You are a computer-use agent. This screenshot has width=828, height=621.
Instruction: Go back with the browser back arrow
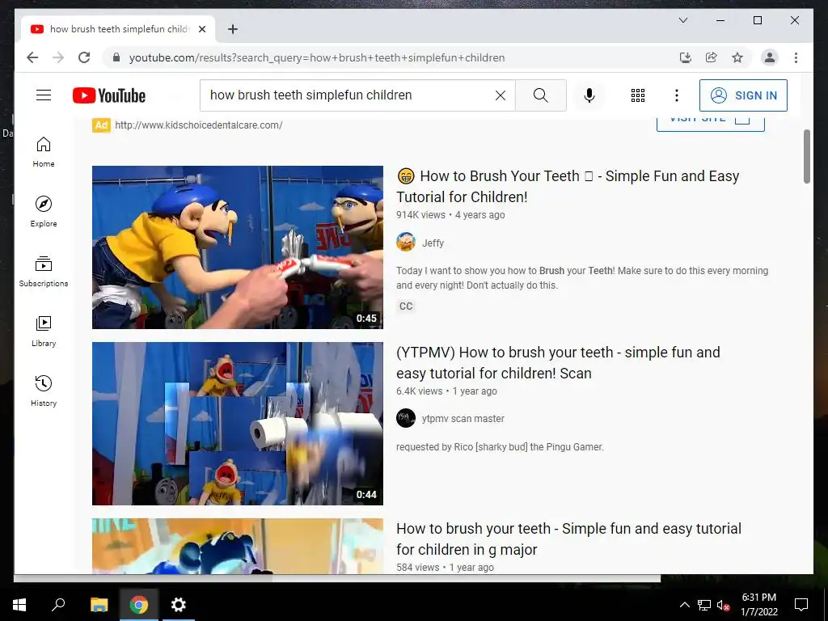pos(32,57)
